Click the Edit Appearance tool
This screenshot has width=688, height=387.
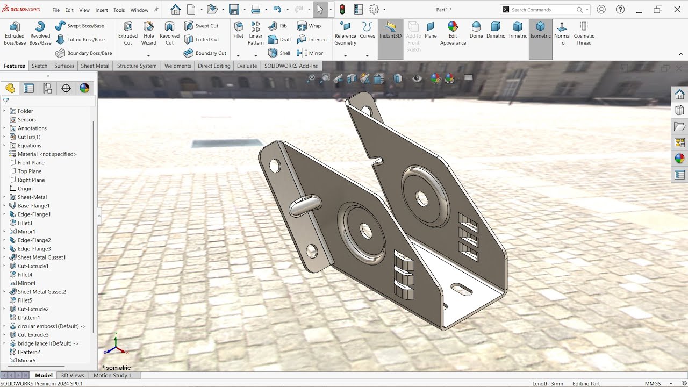tap(453, 33)
